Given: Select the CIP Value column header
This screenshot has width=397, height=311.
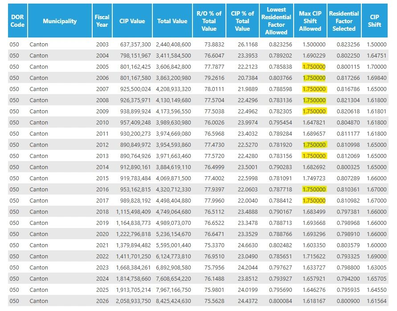Looking at the screenshot, I should click(132, 21).
